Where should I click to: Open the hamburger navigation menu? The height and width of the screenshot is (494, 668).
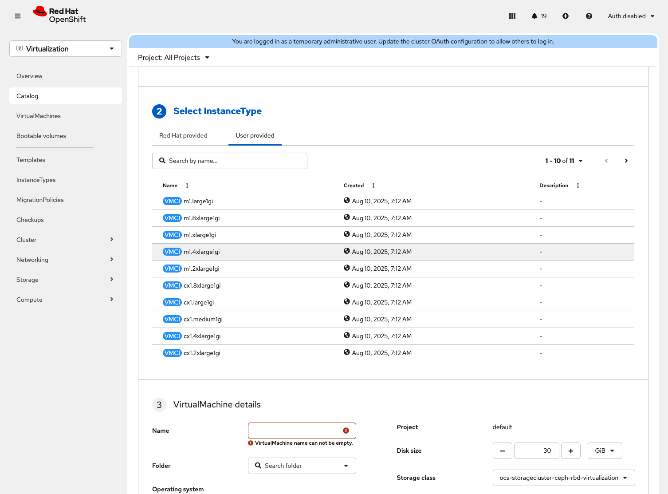click(x=18, y=16)
